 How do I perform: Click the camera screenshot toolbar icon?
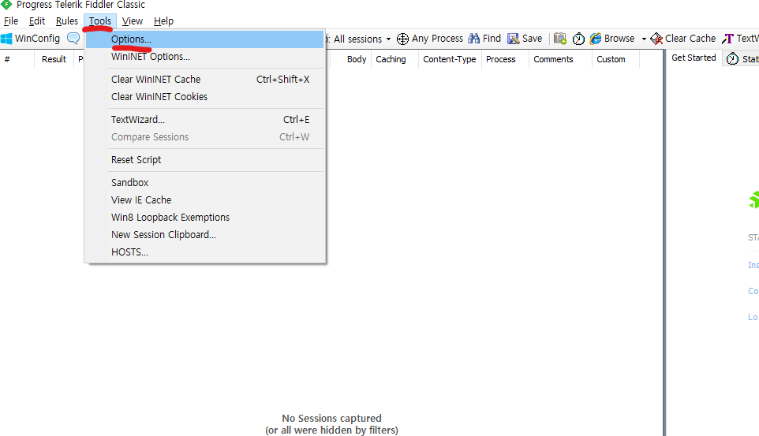[559, 39]
